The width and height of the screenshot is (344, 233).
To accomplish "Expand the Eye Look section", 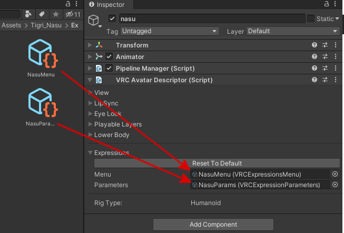I will pyautogui.click(x=90, y=114).
